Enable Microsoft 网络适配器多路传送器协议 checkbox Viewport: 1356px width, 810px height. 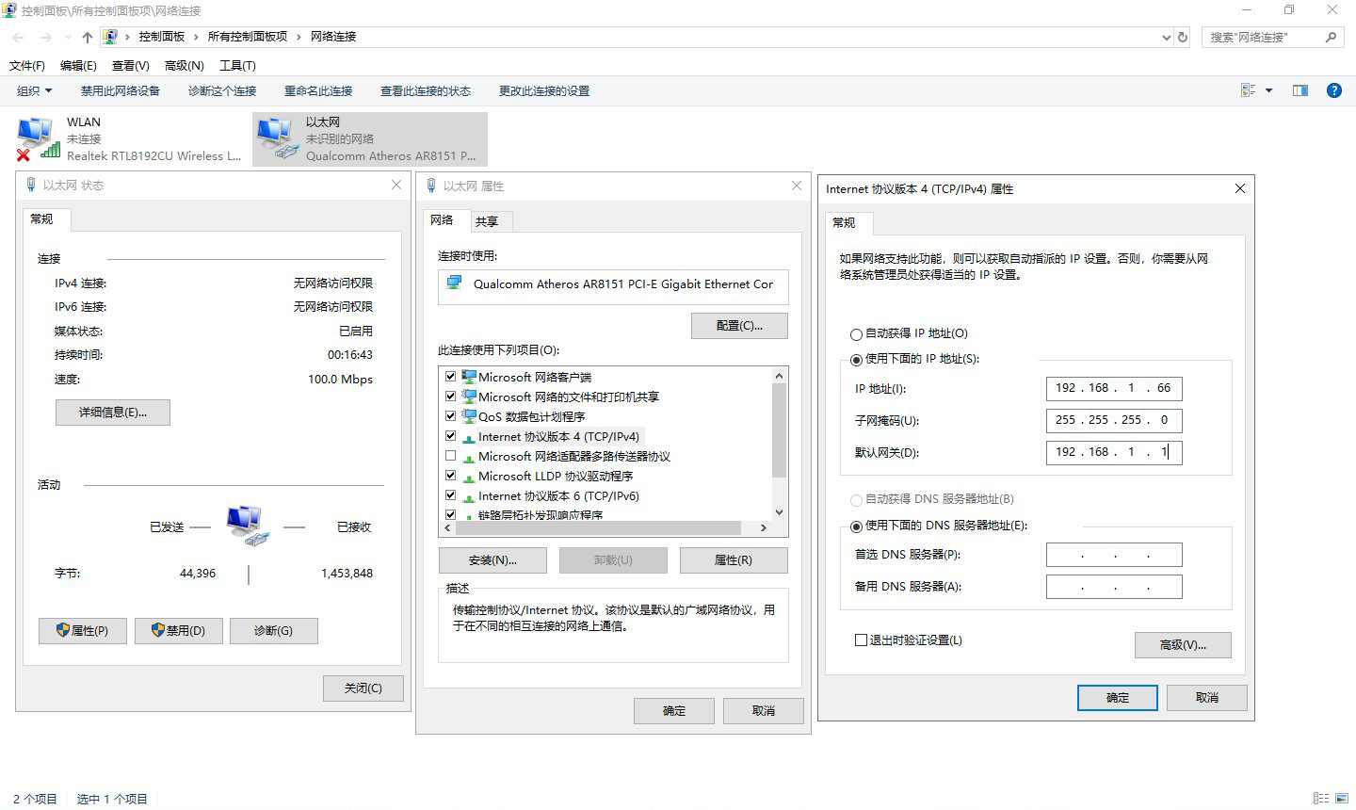[450, 456]
